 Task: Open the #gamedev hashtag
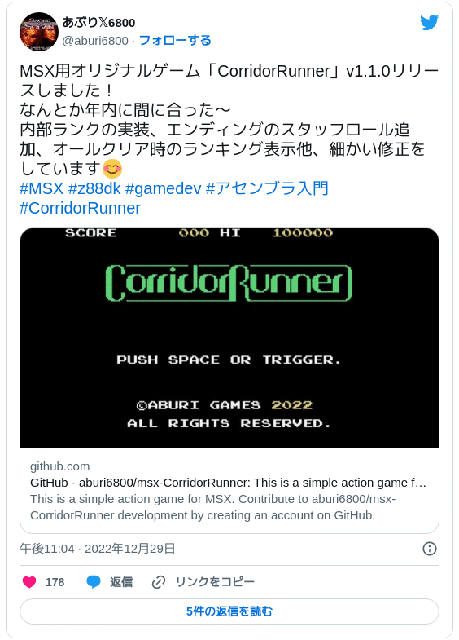(x=164, y=188)
